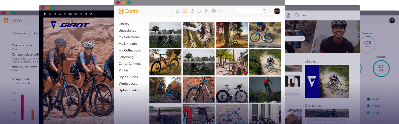The height and width of the screenshot is (124, 399).
Task: Open the red-shirt rider jumping thumbnail
Action: click(x=265, y=90)
